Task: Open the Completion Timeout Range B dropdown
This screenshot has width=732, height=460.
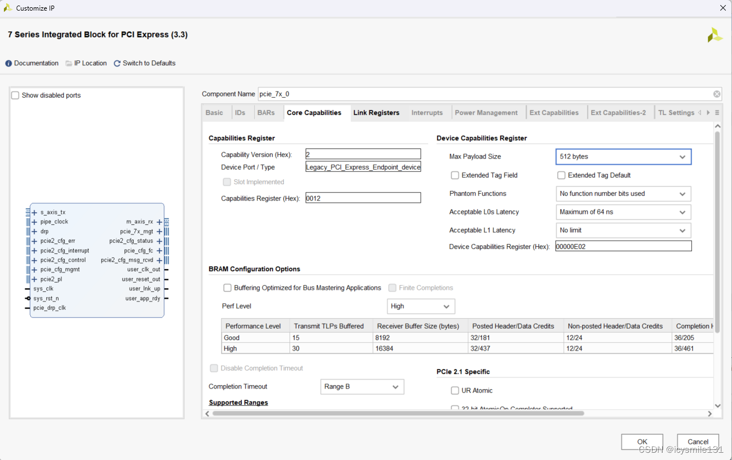Action: point(362,387)
